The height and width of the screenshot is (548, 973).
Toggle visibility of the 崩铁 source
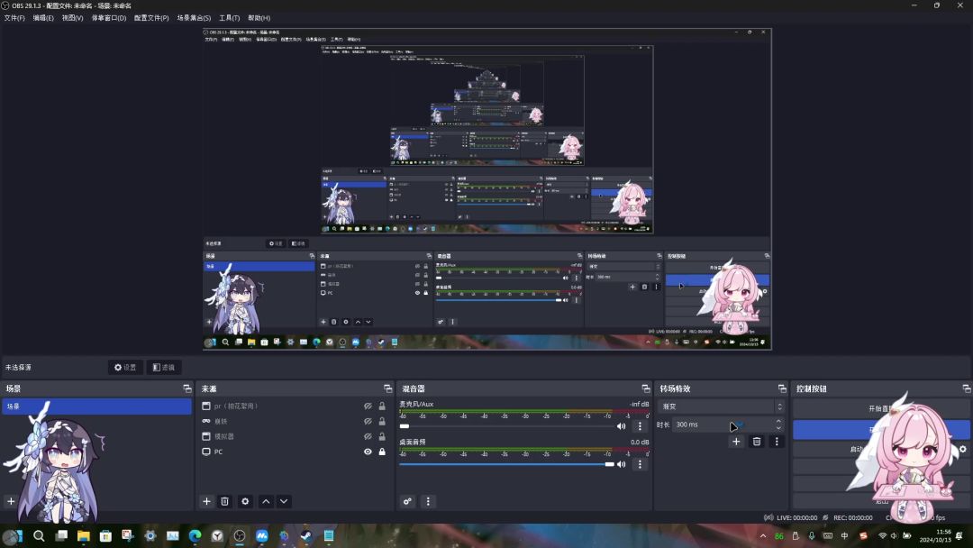click(x=368, y=422)
